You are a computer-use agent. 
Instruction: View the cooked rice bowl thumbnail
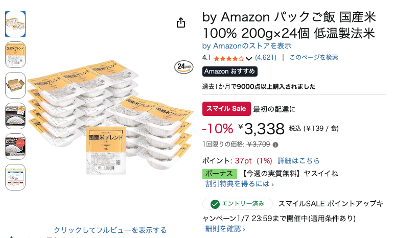coord(15,116)
